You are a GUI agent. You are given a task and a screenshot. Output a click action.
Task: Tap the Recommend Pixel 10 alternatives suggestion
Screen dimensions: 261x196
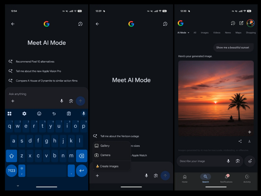pyautogui.click(x=35, y=61)
